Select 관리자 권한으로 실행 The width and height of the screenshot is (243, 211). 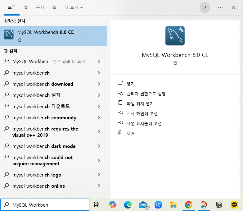pos(146,94)
